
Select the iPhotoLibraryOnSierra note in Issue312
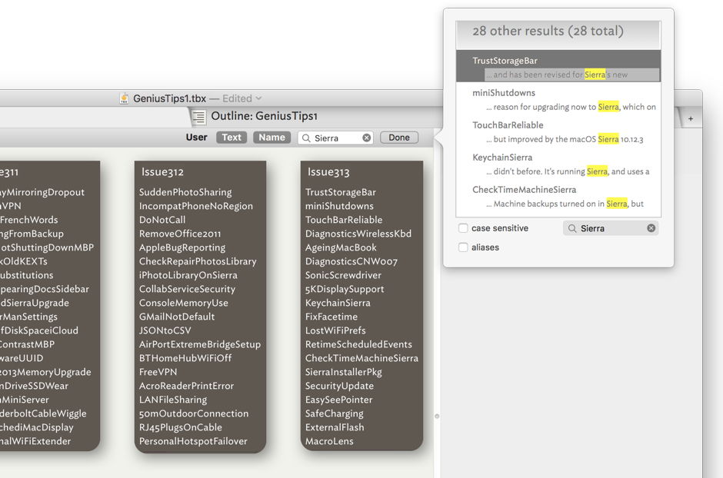(x=188, y=275)
